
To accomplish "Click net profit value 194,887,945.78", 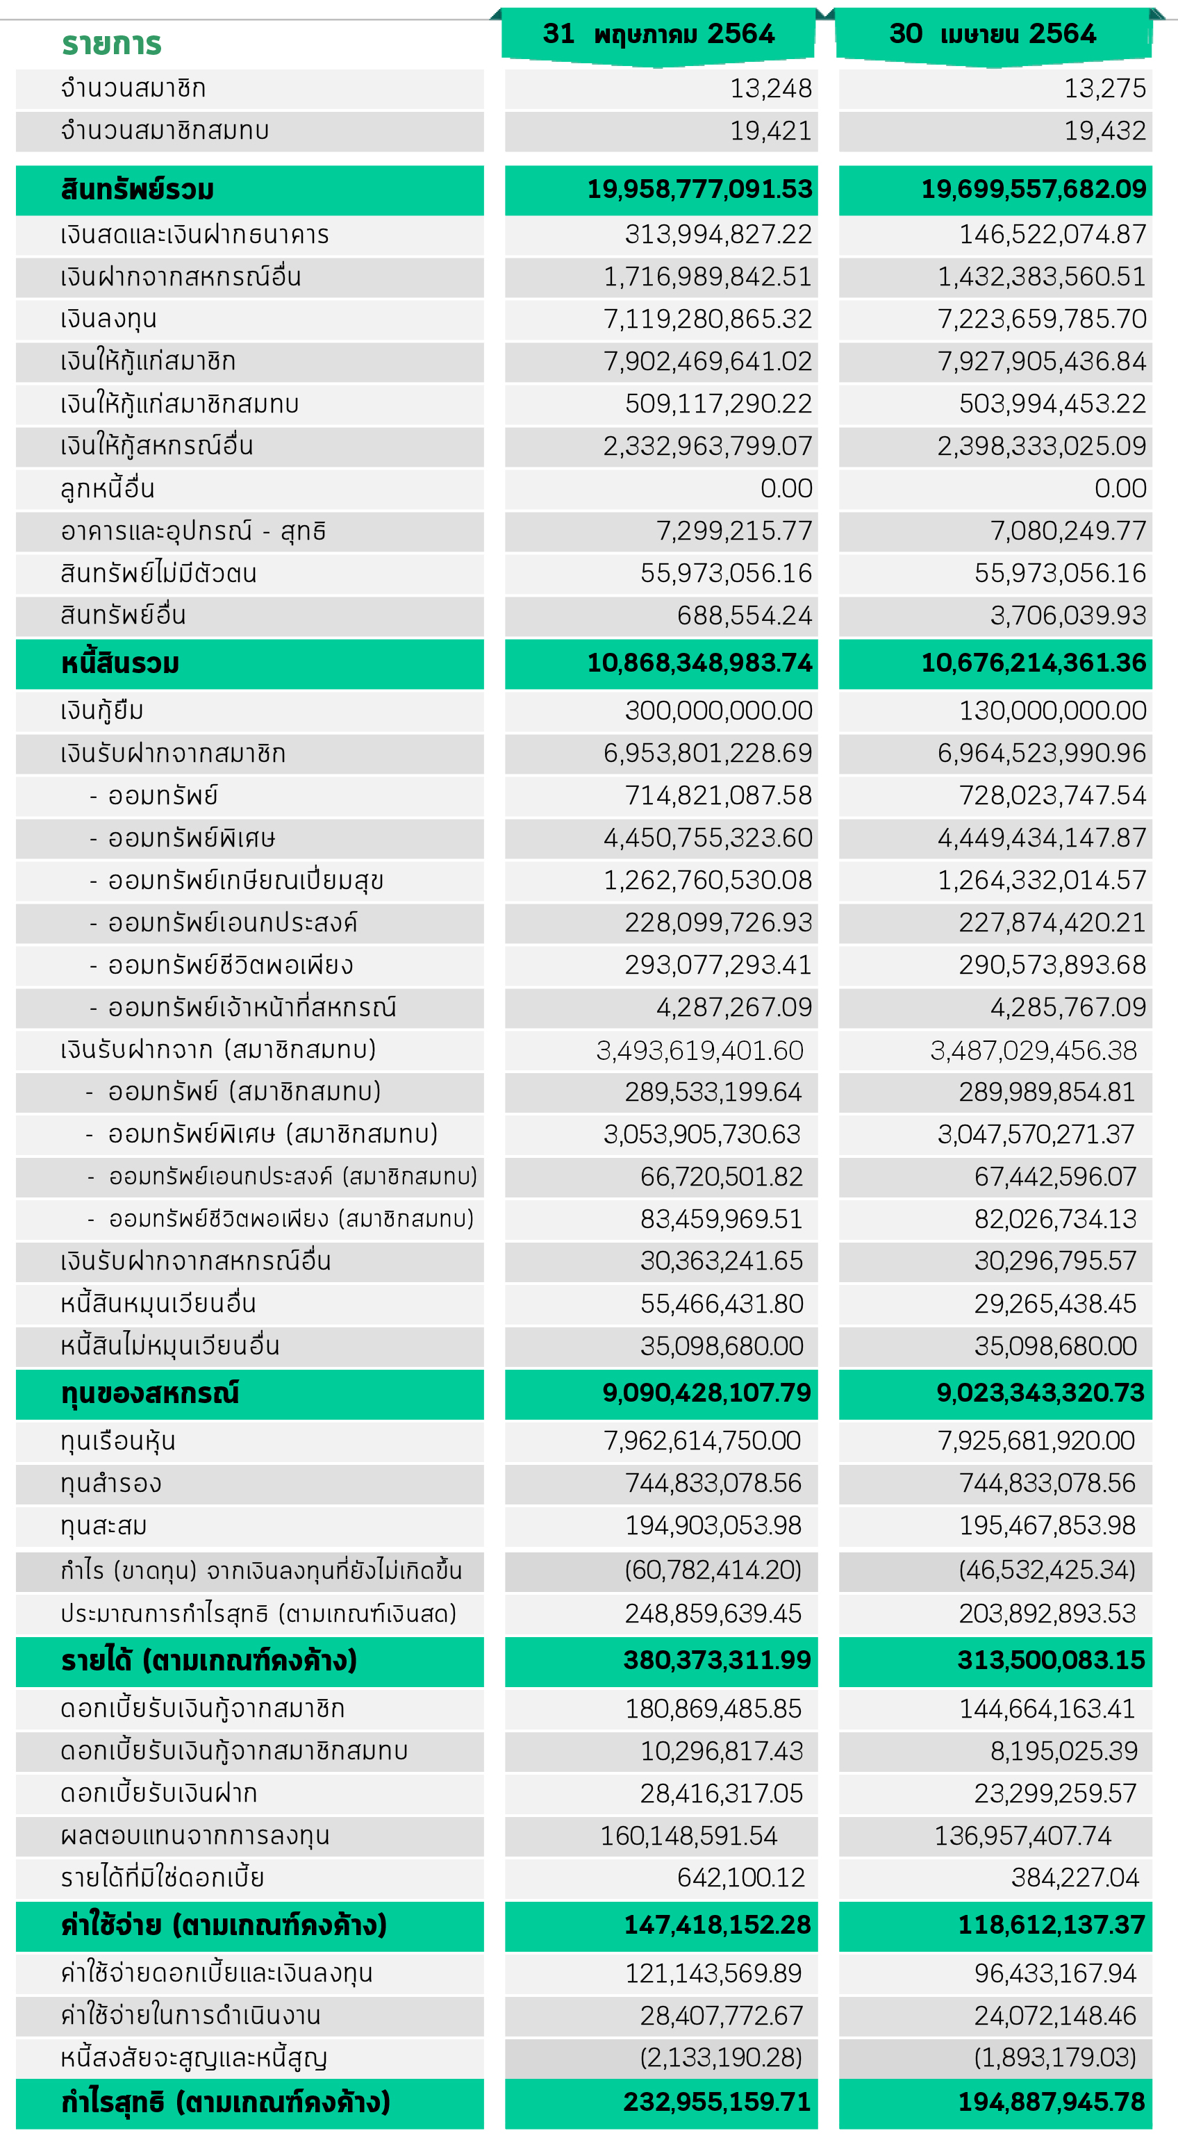I will click(1052, 2102).
